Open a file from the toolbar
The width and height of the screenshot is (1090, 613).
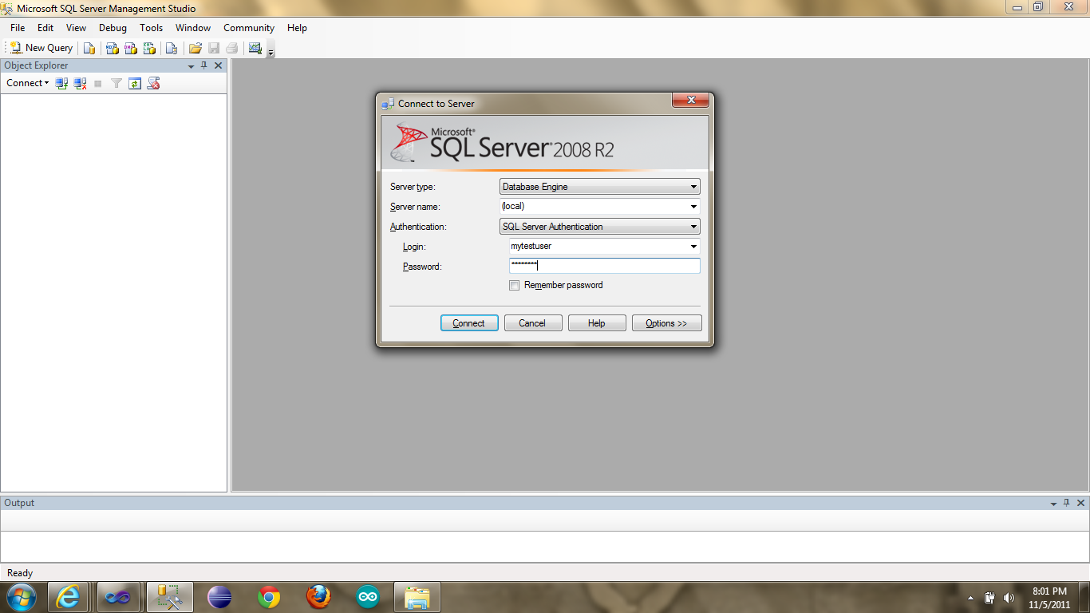[195, 48]
